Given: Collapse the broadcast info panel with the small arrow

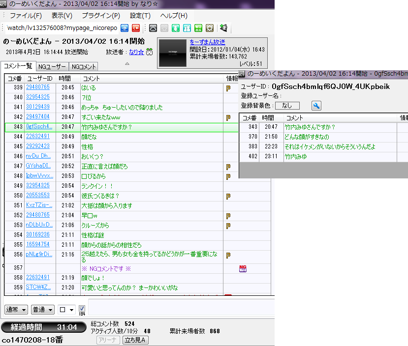Looking at the screenshot, I should pos(127,63).
